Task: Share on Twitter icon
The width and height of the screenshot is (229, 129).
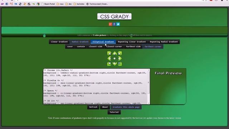Action: click(118, 24)
